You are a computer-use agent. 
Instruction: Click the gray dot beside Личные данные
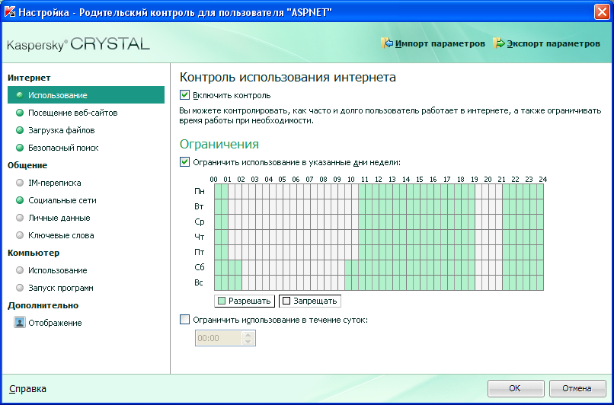[x=20, y=218]
